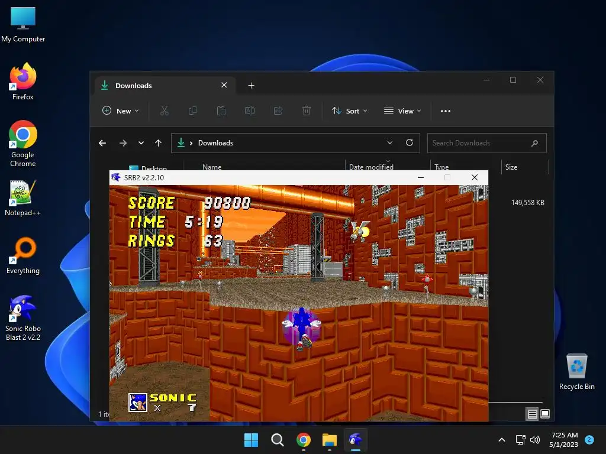The width and height of the screenshot is (606, 454).
Task: Open network status in system tray
Action: [x=520, y=440]
